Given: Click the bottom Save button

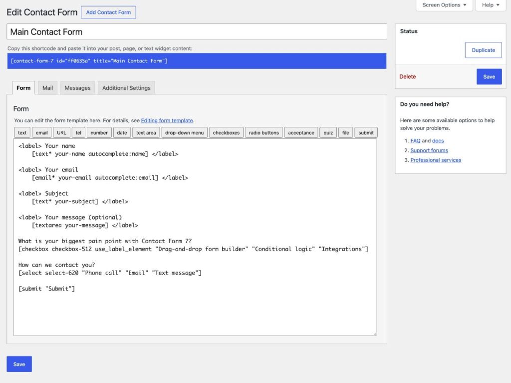Looking at the screenshot, I should tap(19, 364).
